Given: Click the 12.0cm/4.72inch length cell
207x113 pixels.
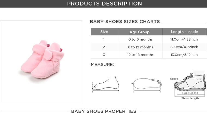Looking at the screenshot, I should coord(184,47).
